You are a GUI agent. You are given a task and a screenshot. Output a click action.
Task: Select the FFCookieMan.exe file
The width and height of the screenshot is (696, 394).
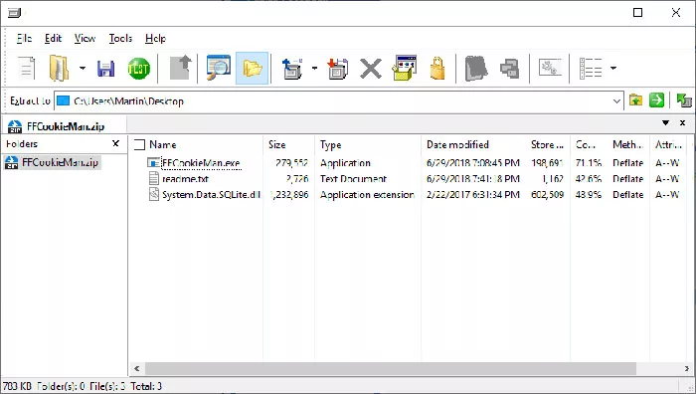pyautogui.click(x=201, y=163)
